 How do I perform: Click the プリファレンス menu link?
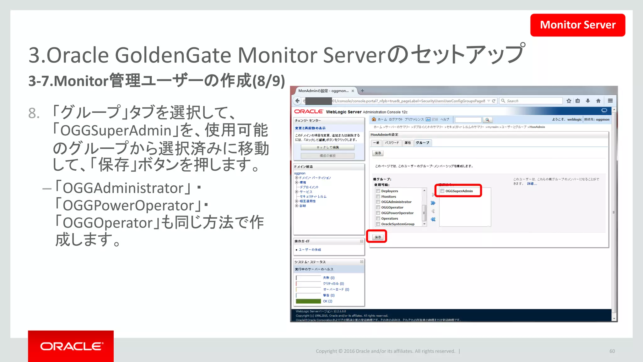(x=414, y=119)
